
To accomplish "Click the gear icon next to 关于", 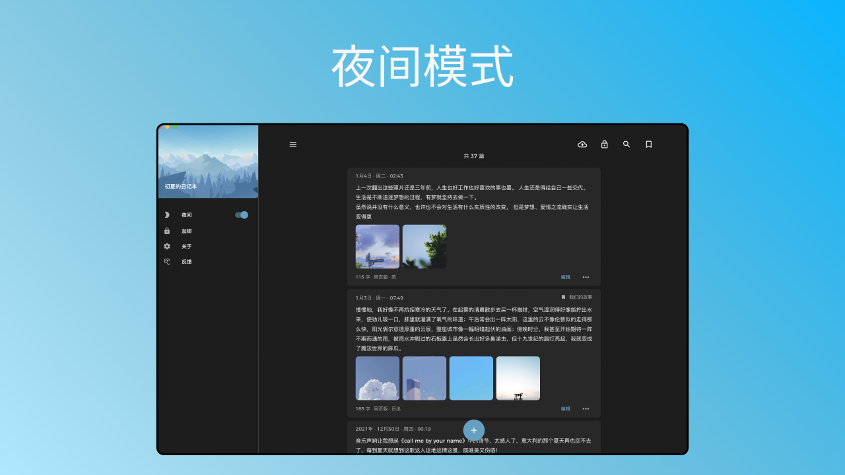I will tap(166, 246).
